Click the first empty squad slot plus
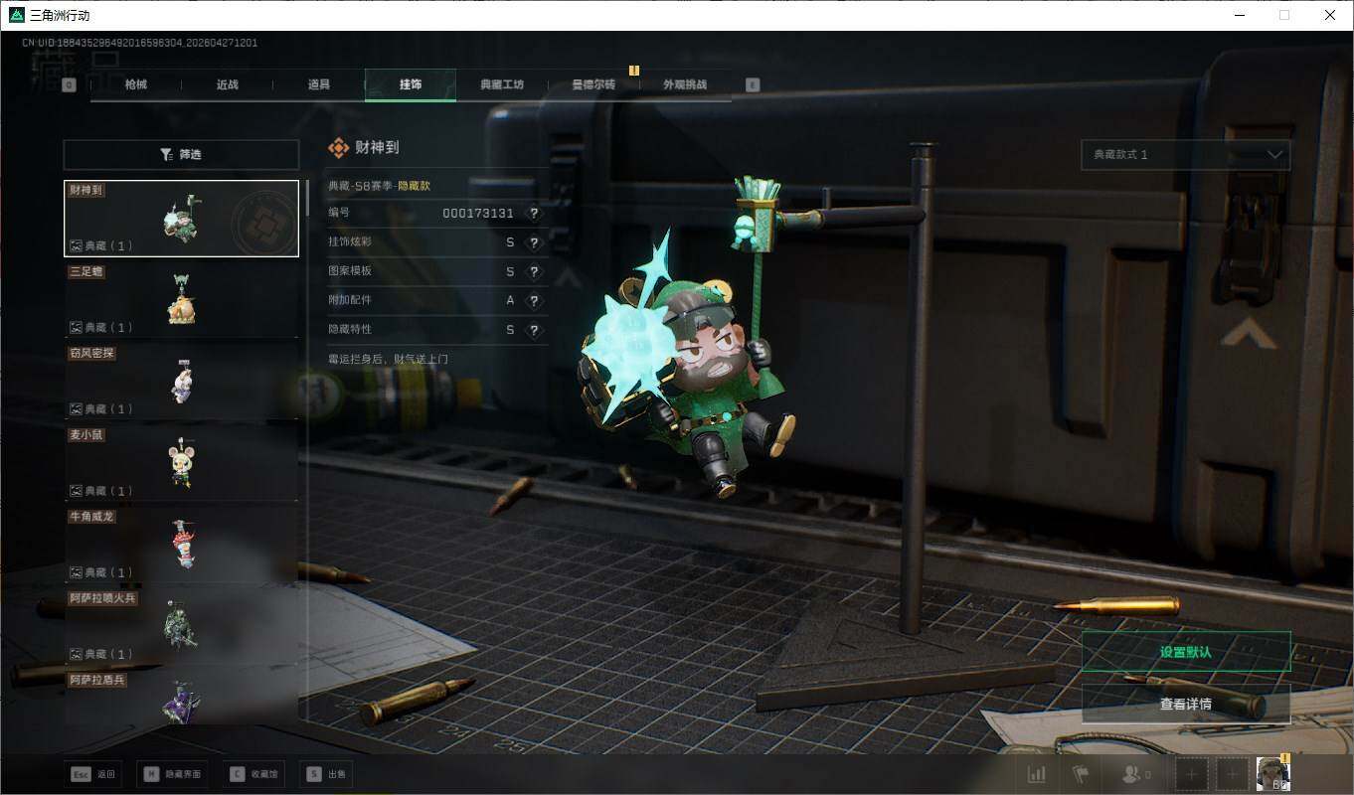This screenshot has height=795, width=1354. coord(1193,774)
